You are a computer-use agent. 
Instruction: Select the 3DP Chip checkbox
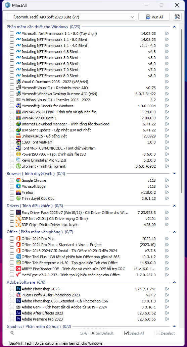click(x=12, y=225)
